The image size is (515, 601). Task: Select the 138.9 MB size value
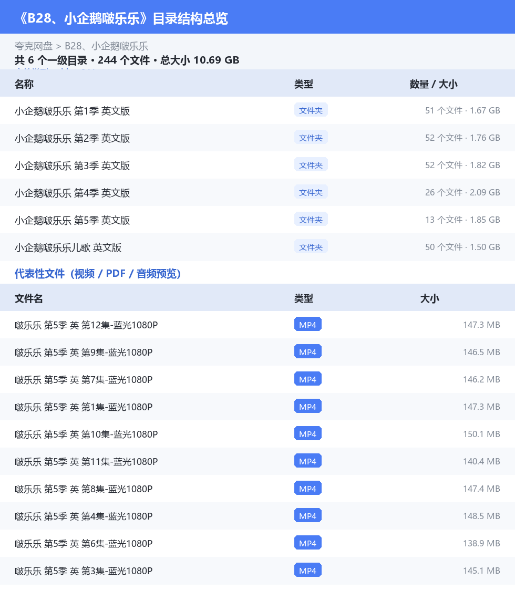coord(481,544)
